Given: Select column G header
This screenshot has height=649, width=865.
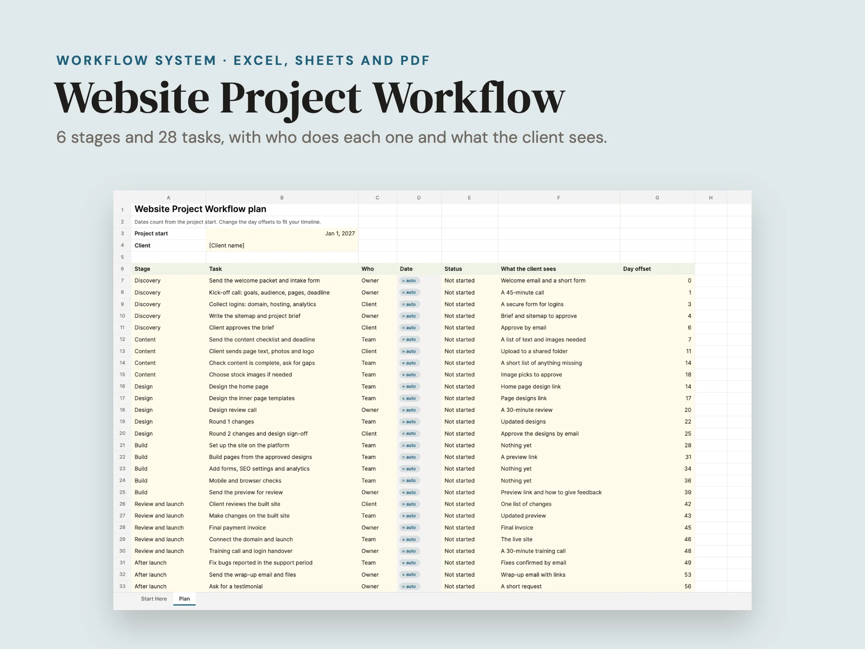Looking at the screenshot, I should point(657,198).
